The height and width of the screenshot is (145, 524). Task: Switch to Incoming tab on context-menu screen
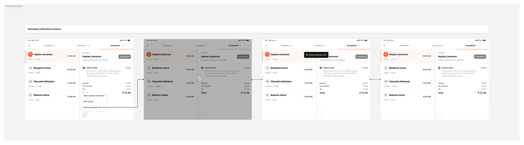tap(49, 46)
